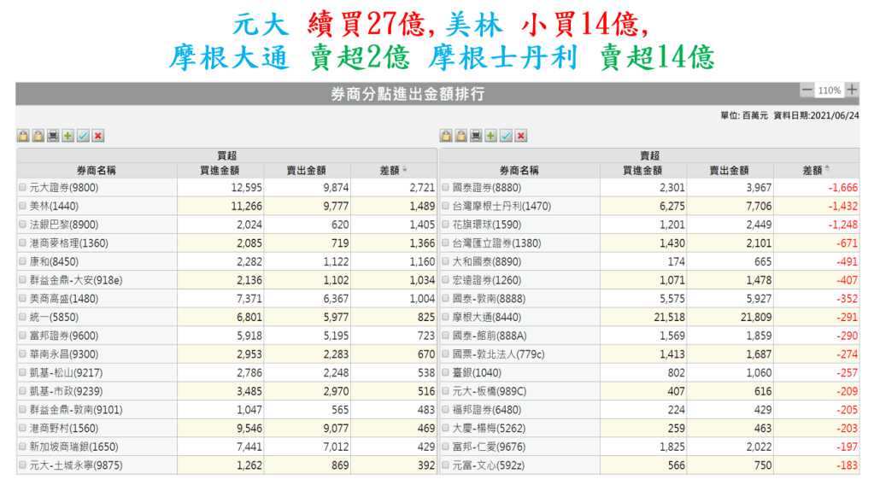
Task: Click the printer icon above the 賣超 table
Action: [476, 136]
